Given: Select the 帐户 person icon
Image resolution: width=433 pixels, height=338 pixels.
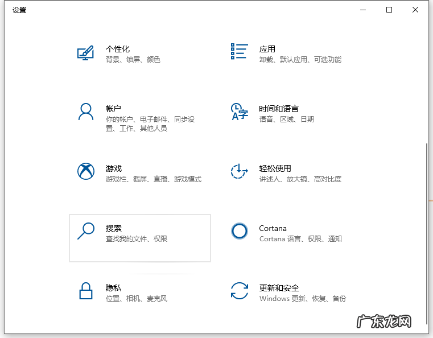Looking at the screenshot, I should coord(86,112).
